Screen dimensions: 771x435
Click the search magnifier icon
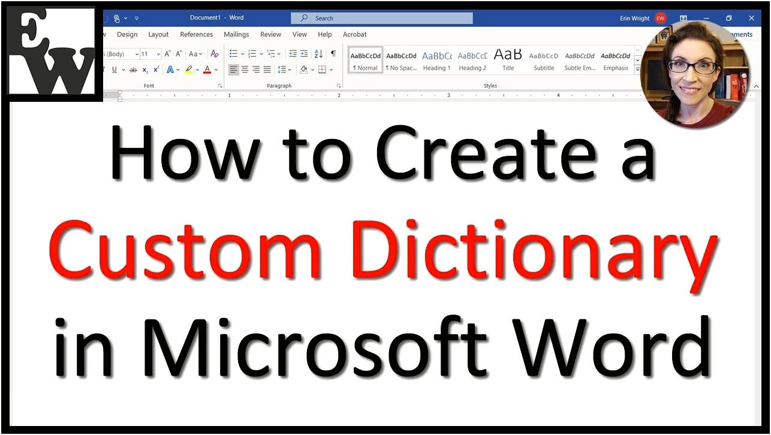coord(305,19)
